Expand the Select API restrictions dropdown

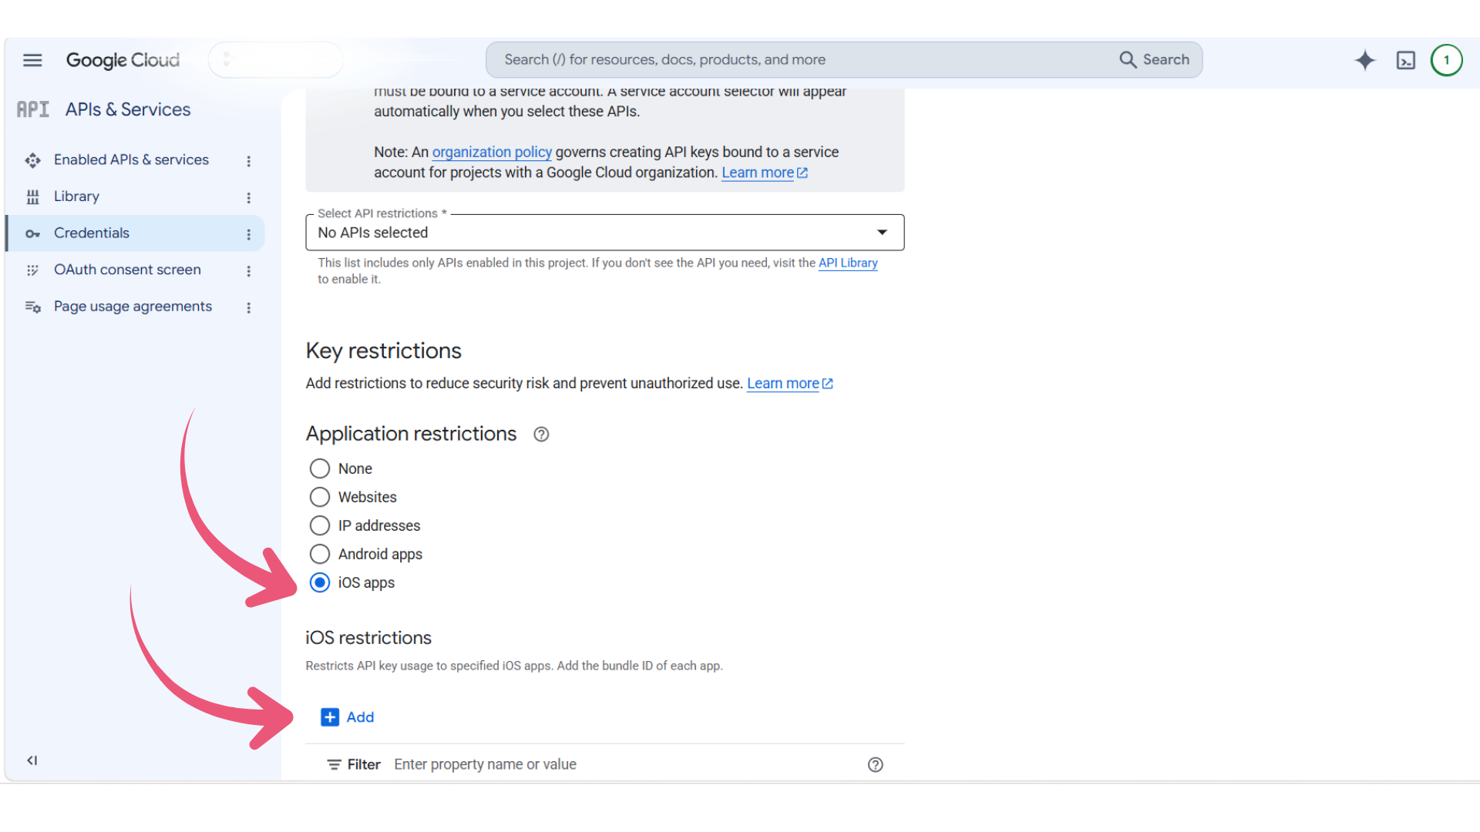[x=604, y=233]
